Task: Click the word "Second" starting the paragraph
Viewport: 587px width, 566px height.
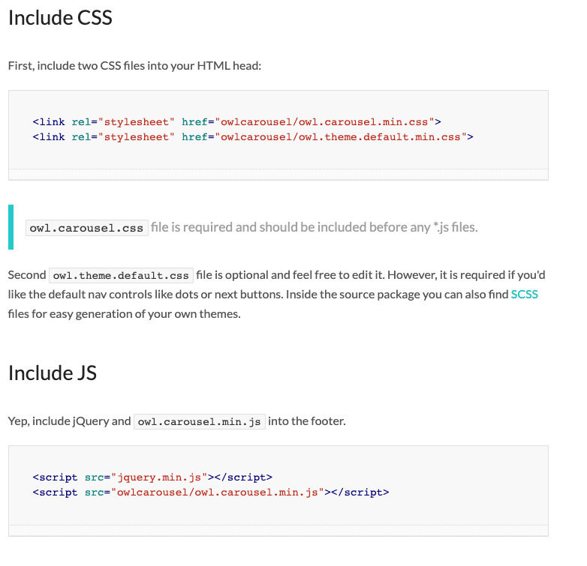Action: pyautogui.click(x=27, y=274)
